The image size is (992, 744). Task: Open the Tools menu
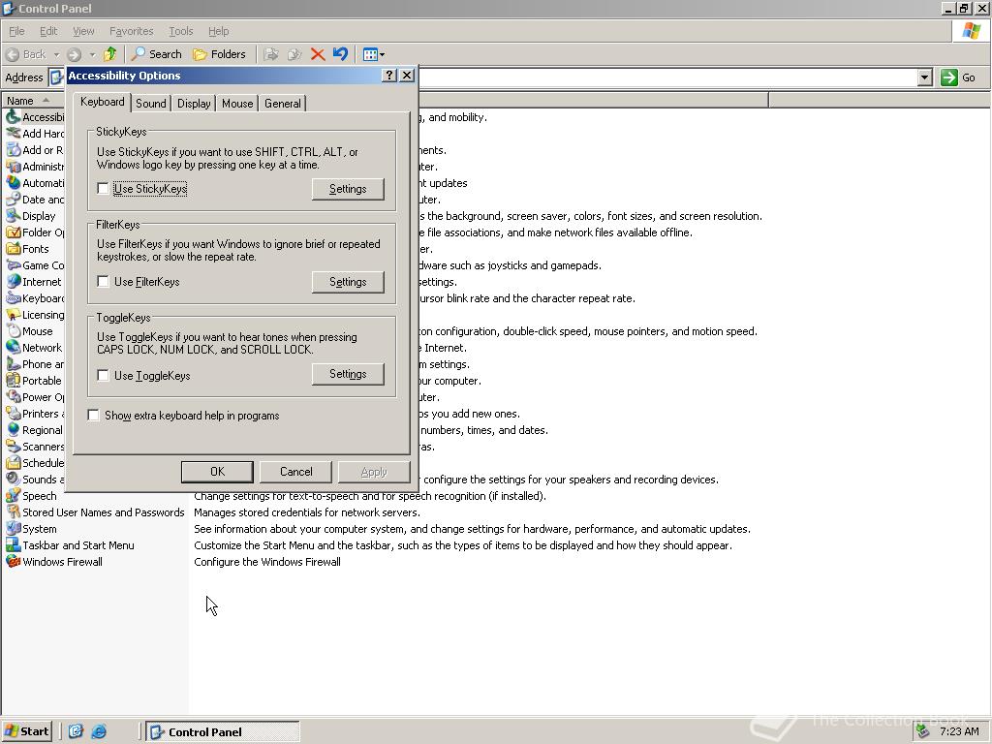180,31
